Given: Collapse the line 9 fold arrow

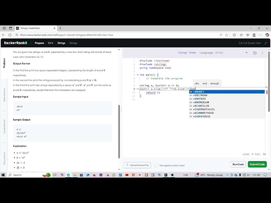Looking at the screenshot, I should pyautogui.click(x=138, y=89).
